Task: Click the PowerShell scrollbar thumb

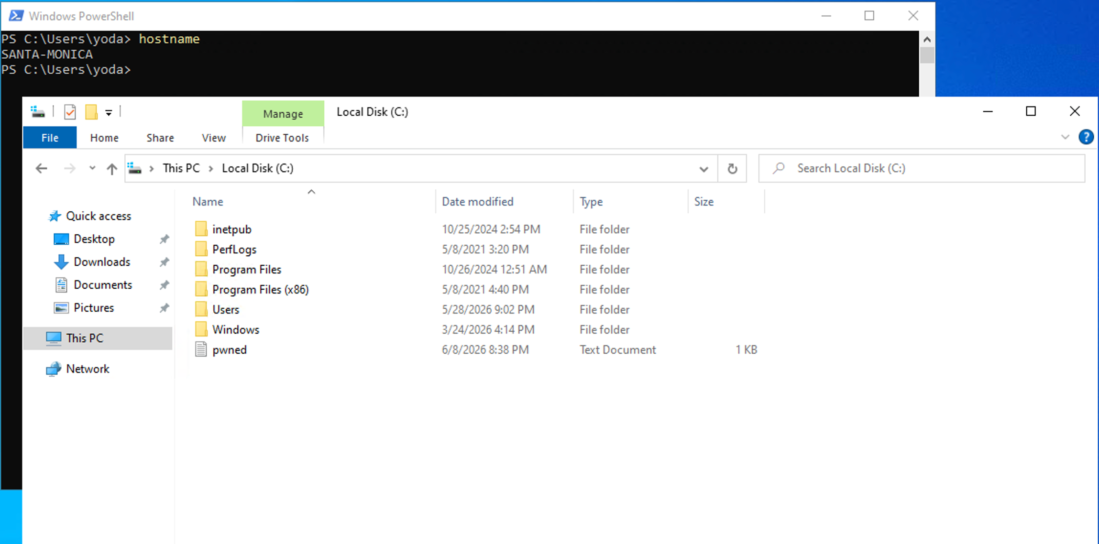Action: 927,55
